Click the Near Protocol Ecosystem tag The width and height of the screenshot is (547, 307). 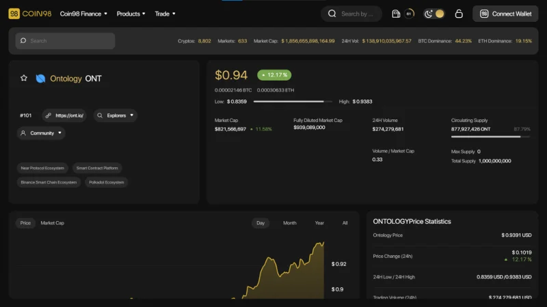pos(42,168)
